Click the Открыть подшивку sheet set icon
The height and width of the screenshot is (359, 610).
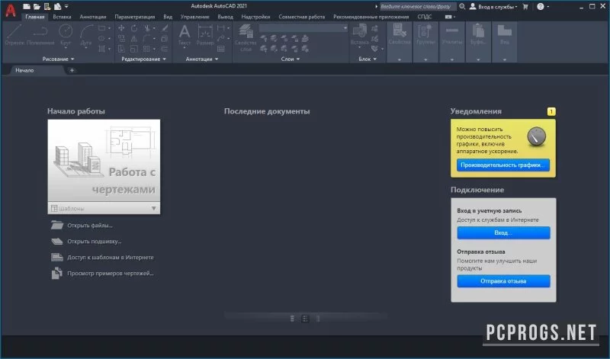click(56, 241)
